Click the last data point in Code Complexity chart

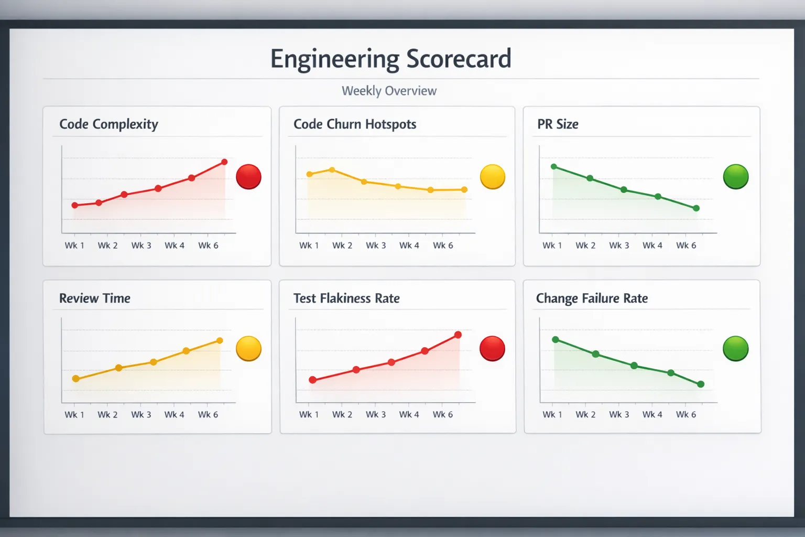pos(224,162)
